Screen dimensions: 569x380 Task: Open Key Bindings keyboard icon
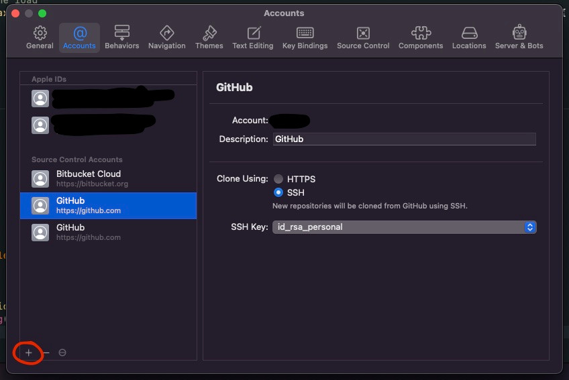coord(305,33)
